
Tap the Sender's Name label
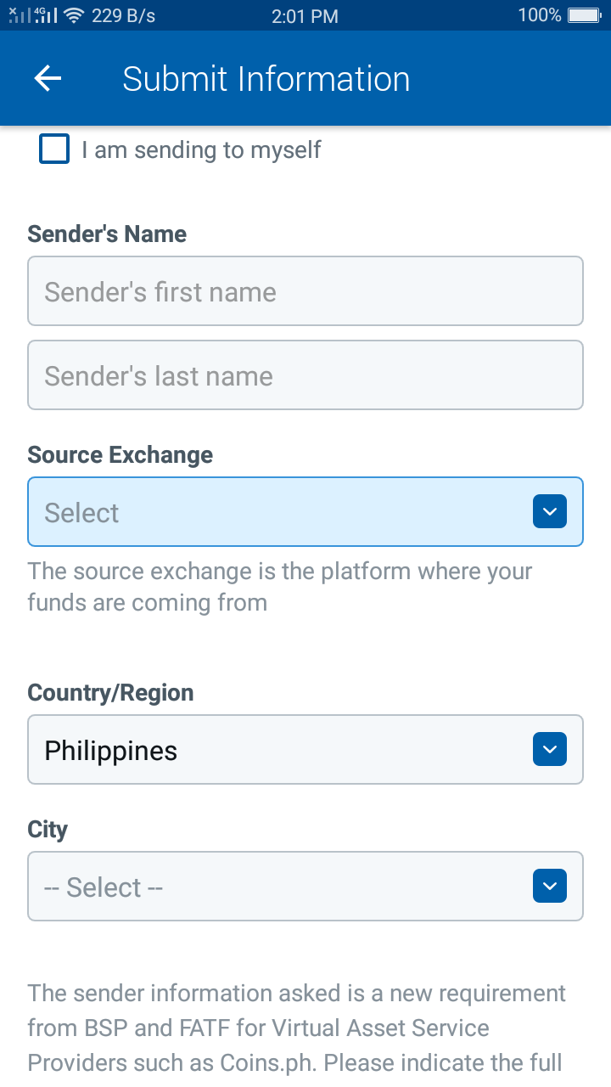(107, 234)
